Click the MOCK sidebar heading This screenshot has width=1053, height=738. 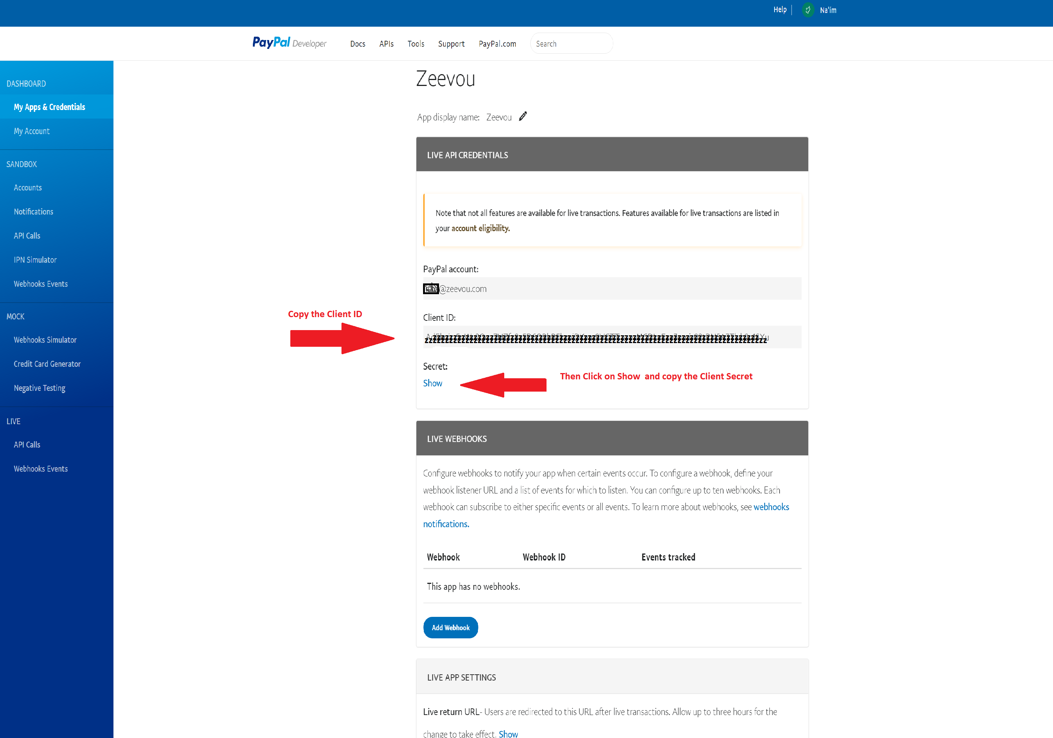click(x=15, y=316)
